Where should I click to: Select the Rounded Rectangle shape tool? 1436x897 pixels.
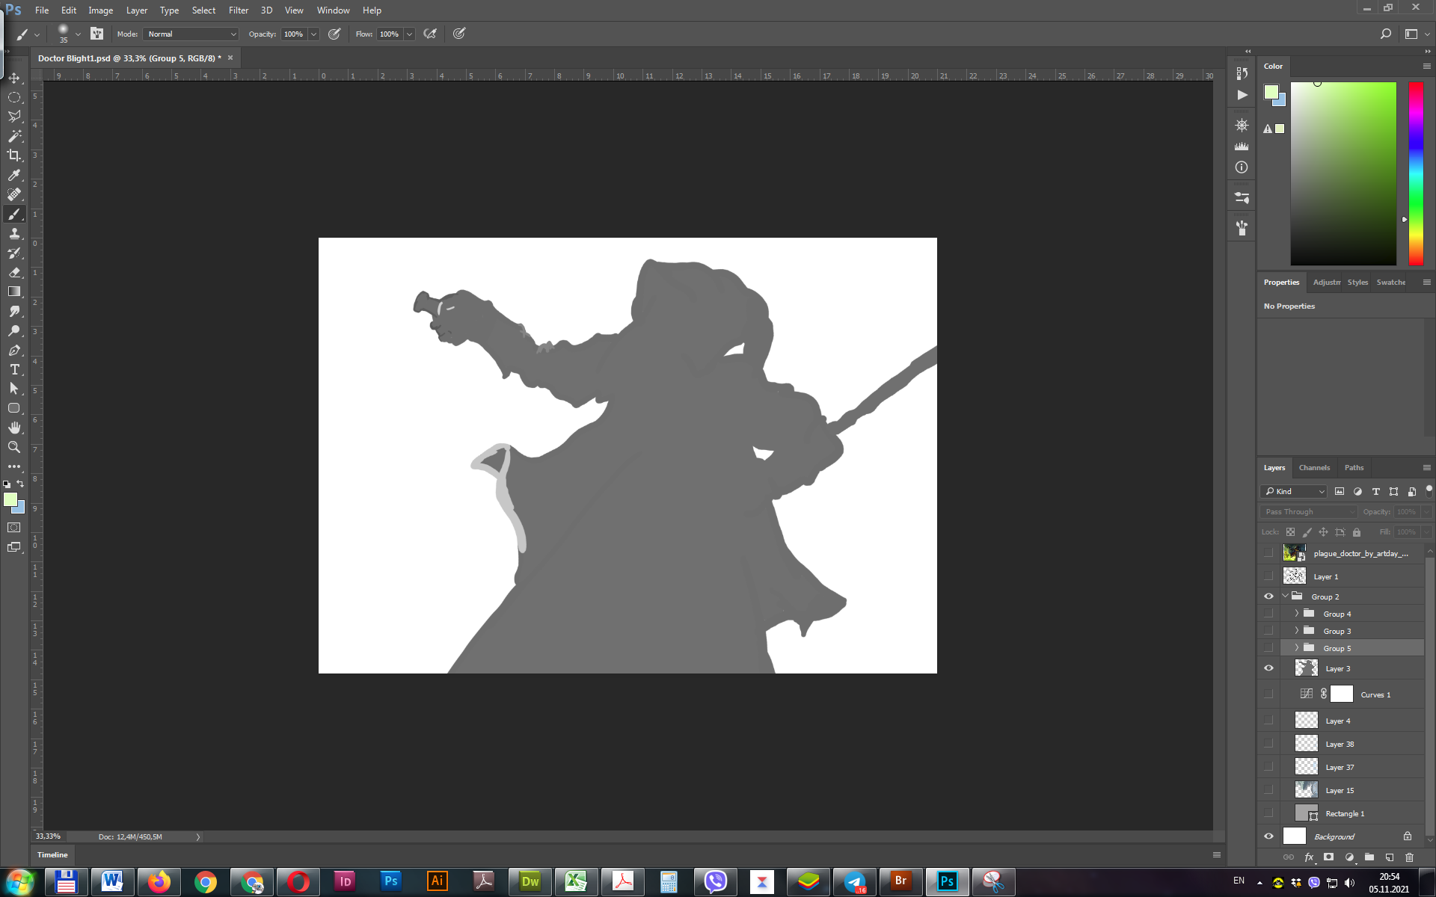14,408
